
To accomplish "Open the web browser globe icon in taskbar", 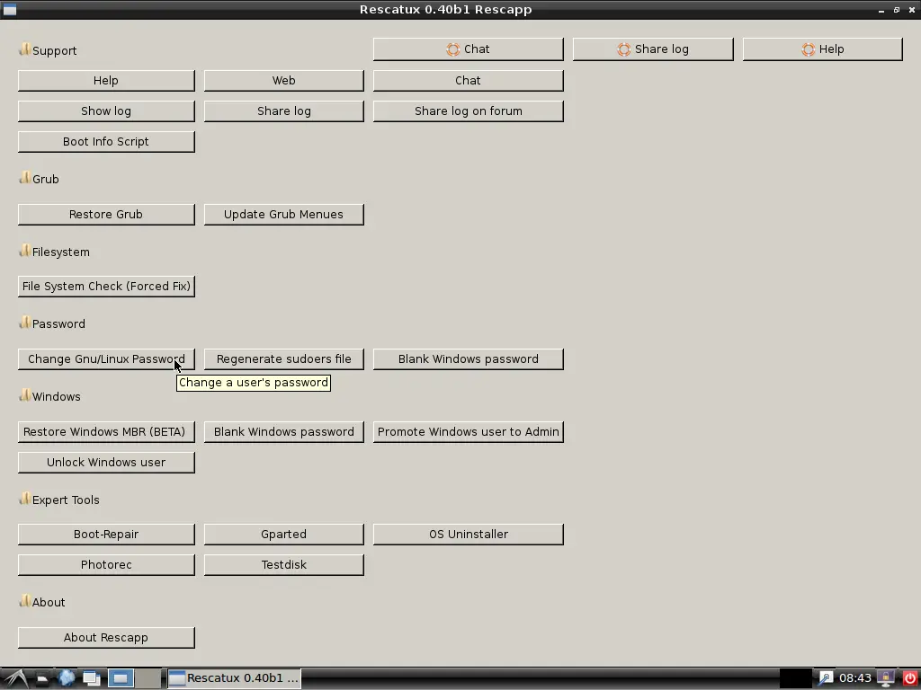I will pyautogui.click(x=67, y=678).
